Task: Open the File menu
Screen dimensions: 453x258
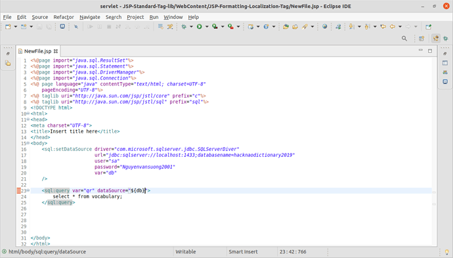Action: tap(7, 17)
